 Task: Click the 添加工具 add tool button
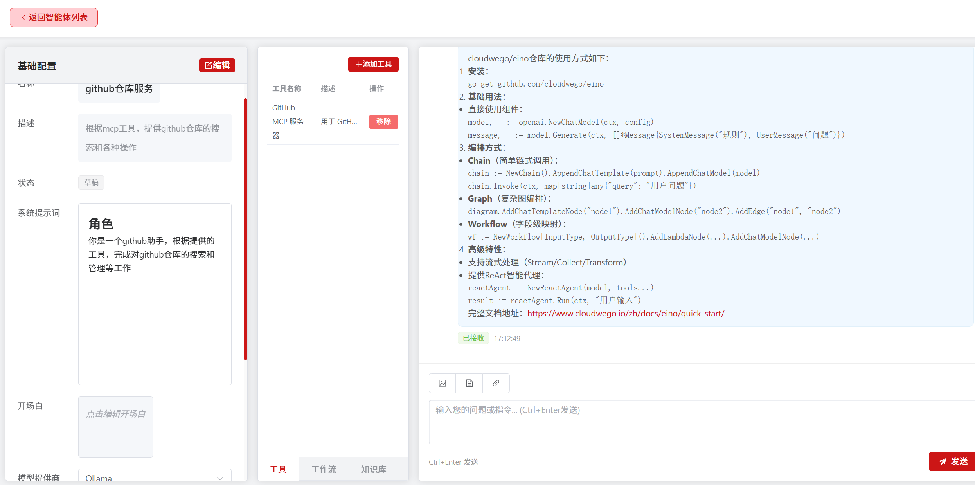373,64
